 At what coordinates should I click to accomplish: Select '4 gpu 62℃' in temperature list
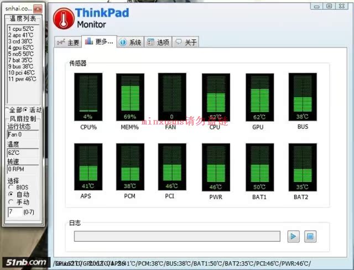coord(21,48)
